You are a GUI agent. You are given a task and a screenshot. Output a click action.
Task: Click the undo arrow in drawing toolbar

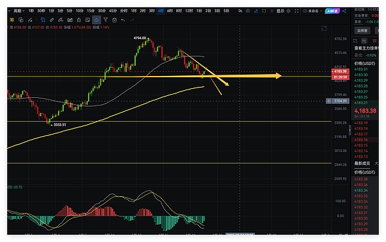[123, 20]
